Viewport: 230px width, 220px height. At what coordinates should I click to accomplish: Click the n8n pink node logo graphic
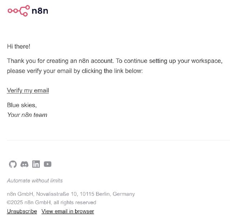[x=18, y=11]
